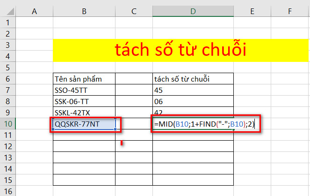Select result cell showing 45
Viewport: 310px width, 196px height.
[193, 90]
